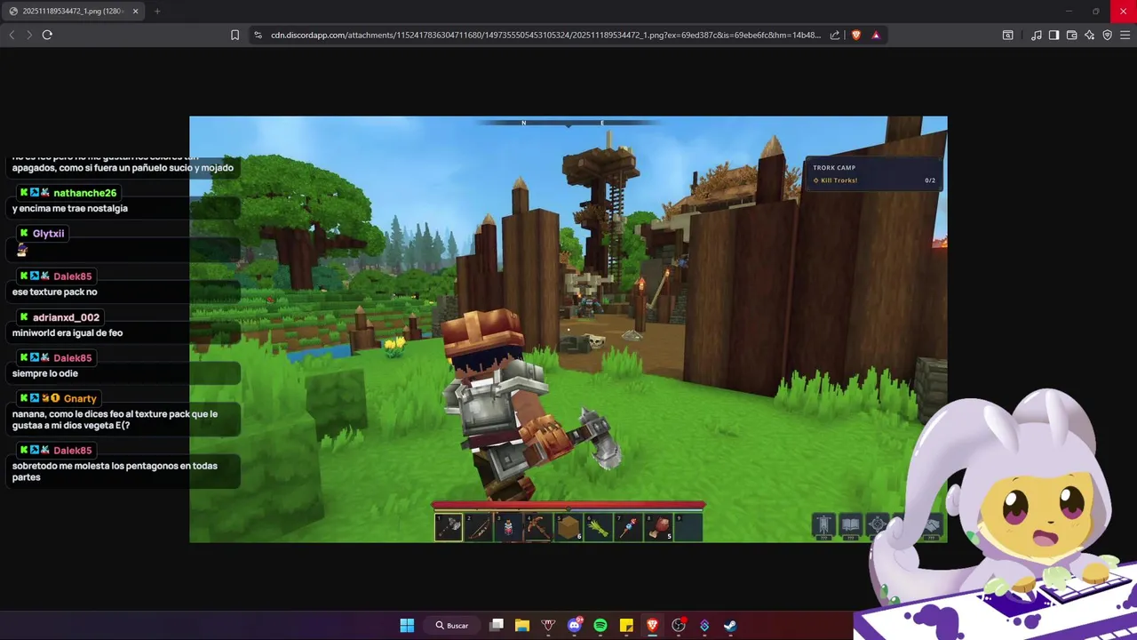Click 'ese texture pack no' chat message

tap(55, 292)
